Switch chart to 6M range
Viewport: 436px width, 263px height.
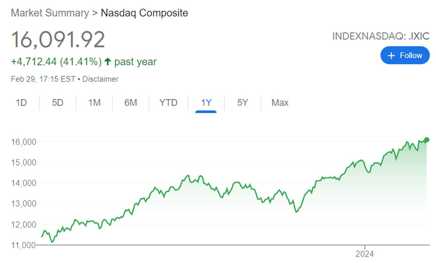(x=130, y=103)
